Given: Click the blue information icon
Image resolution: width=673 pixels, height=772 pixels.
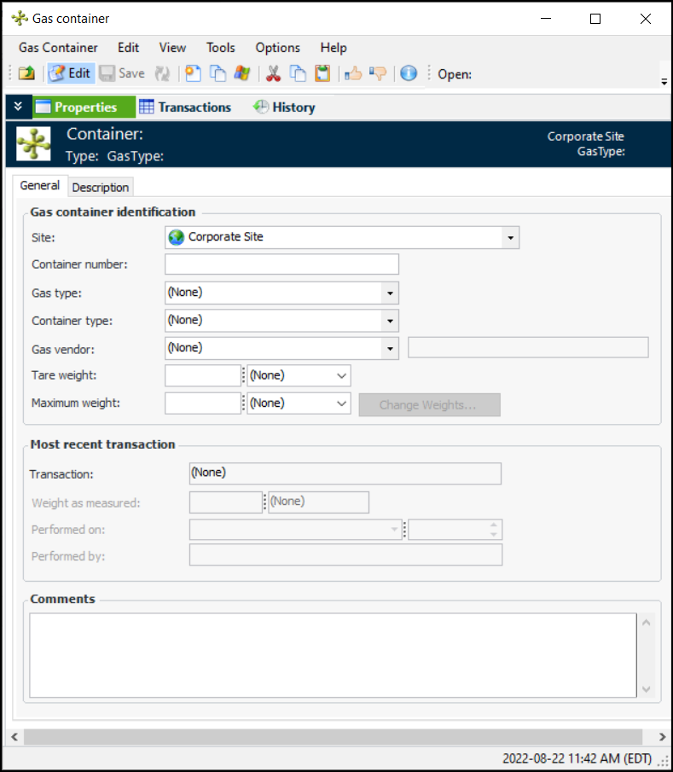Looking at the screenshot, I should [x=409, y=73].
